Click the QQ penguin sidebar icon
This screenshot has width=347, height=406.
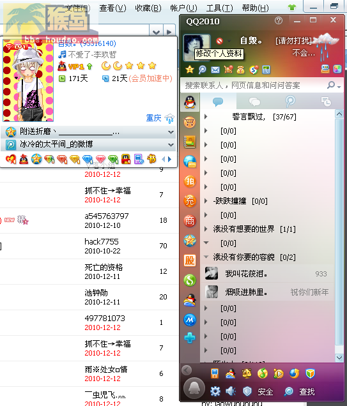point(190,101)
